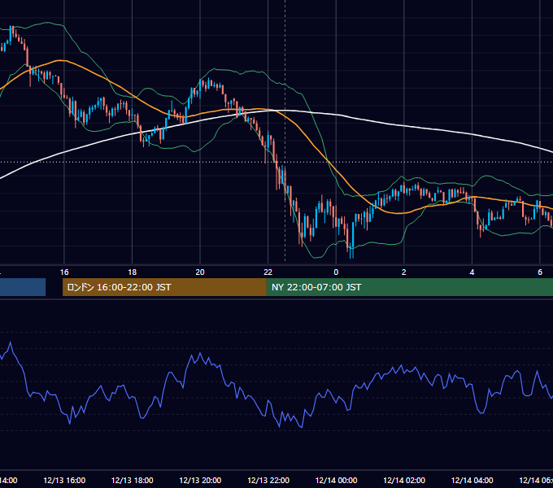The width and height of the screenshot is (553, 488).
Task: Click hour label 18 on price chart axis
Action: (x=133, y=272)
